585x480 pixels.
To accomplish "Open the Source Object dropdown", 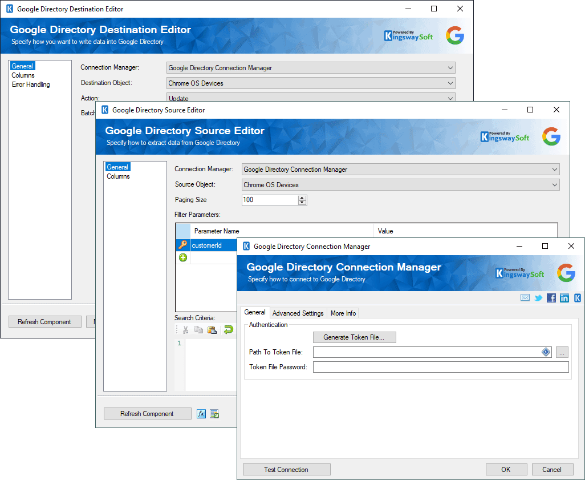I will coord(554,184).
